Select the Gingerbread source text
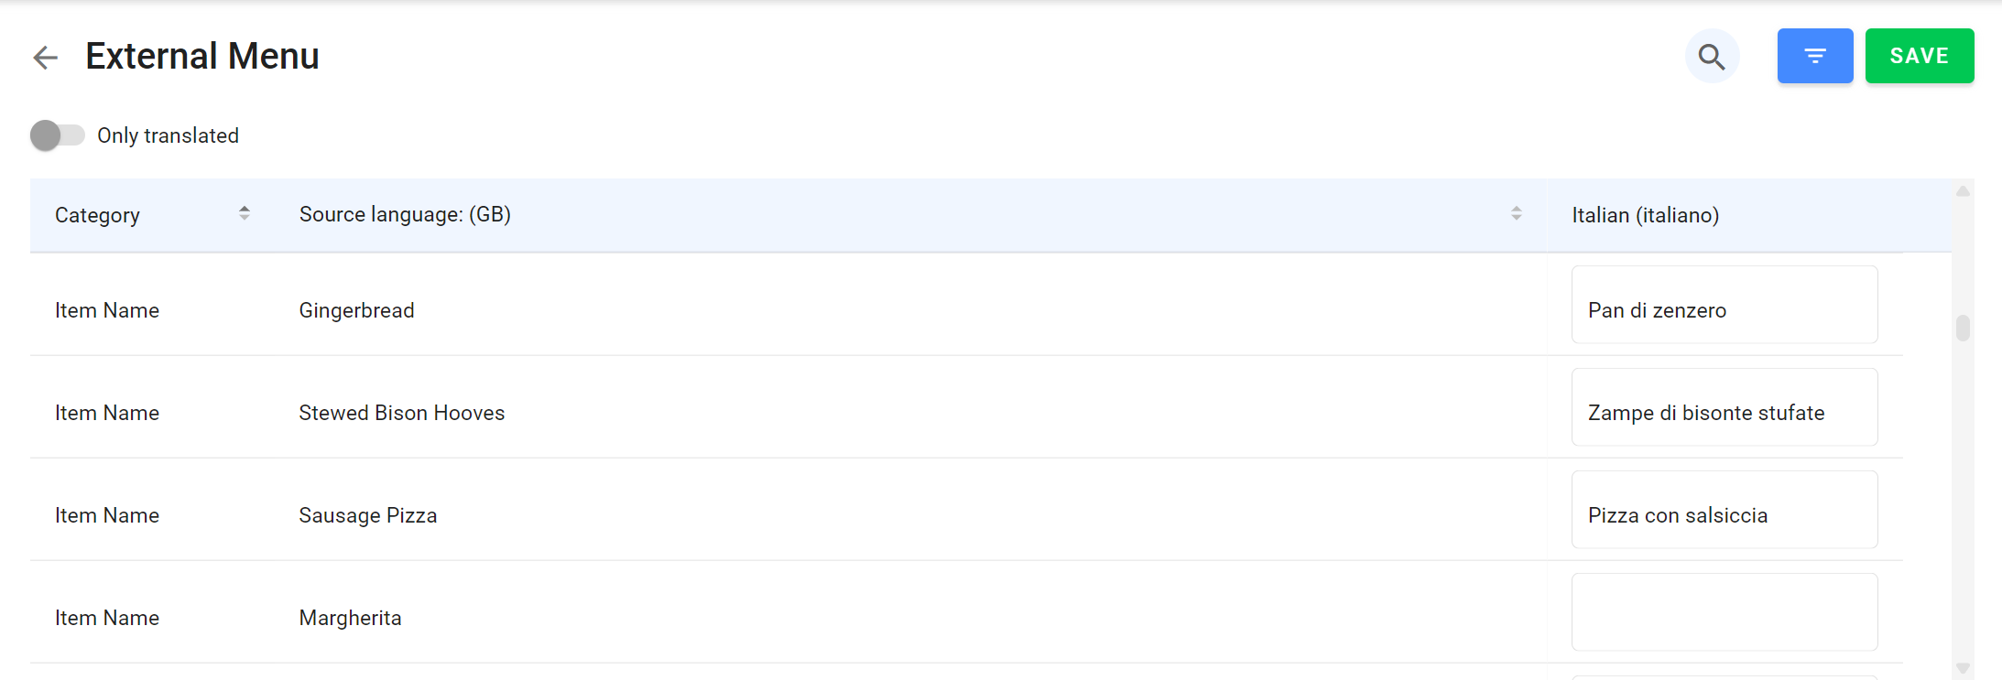This screenshot has width=2002, height=680. [x=356, y=311]
